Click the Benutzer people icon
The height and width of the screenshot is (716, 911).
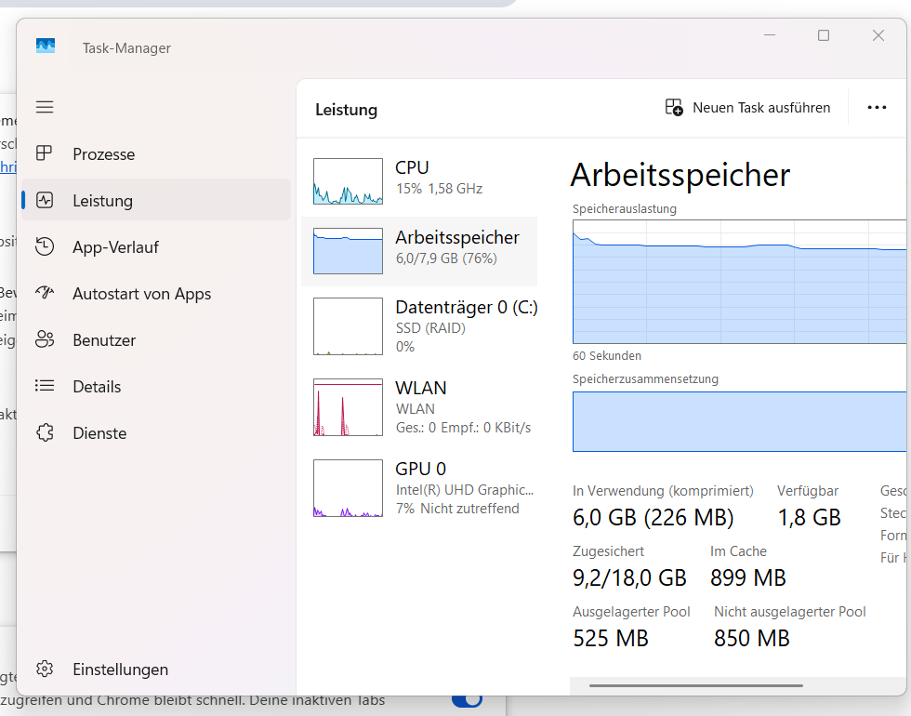pyautogui.click(x=45, y=339)
